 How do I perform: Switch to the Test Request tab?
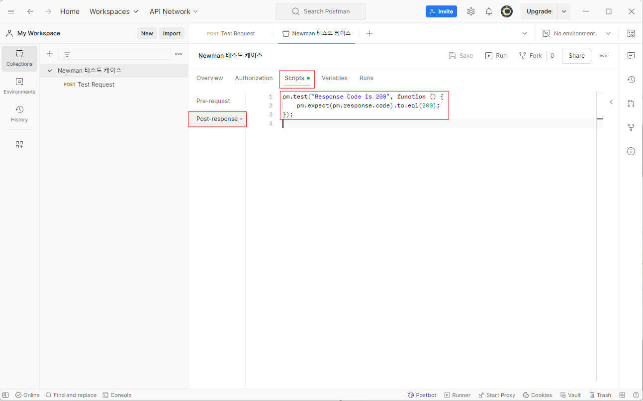(231, 33)
